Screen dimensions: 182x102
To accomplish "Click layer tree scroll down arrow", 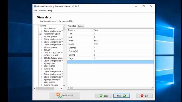I will (64, 86).
